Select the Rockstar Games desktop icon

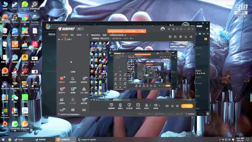(25, 60)
